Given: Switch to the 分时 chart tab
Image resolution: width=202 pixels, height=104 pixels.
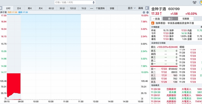Looking at the screenshot, I should tap(8, 8).
